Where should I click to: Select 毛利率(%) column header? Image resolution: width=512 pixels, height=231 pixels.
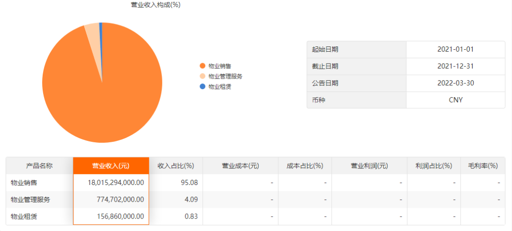483,166
